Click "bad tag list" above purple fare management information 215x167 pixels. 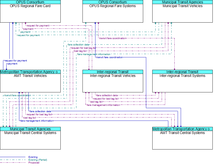[96, 102]
